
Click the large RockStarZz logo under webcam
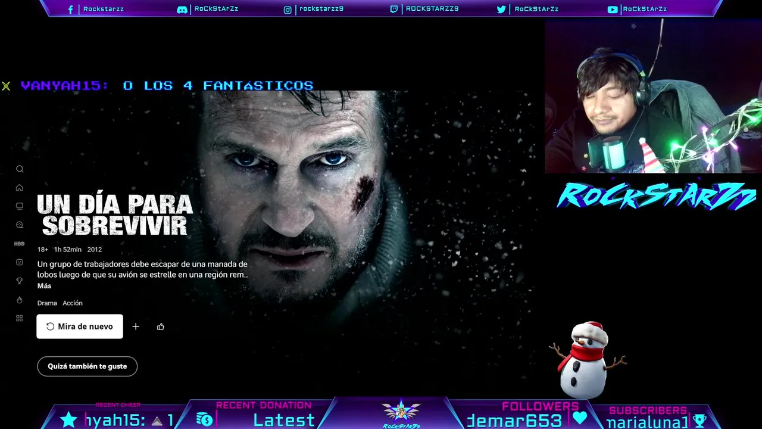(657, 196)
